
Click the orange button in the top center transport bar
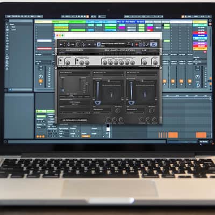pyautogui.click(x=88, y=17)
